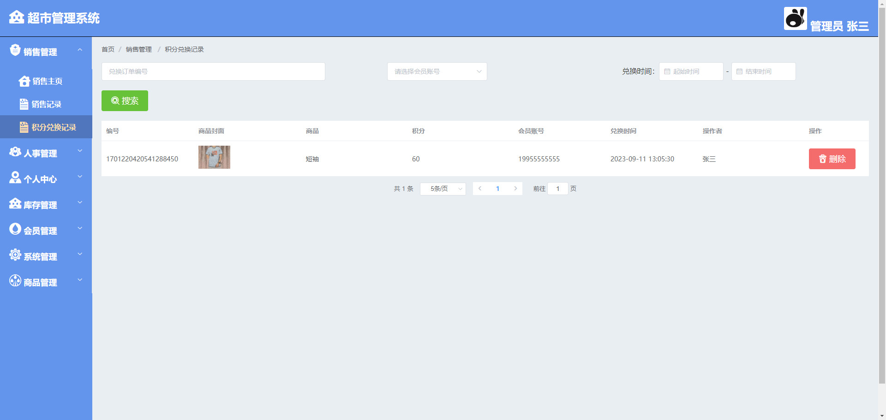Click the 共 1 条 total text

coord(404,189)
